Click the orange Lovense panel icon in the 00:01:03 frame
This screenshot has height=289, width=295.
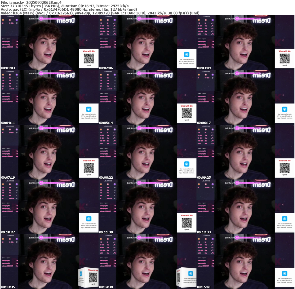point(3,20)
